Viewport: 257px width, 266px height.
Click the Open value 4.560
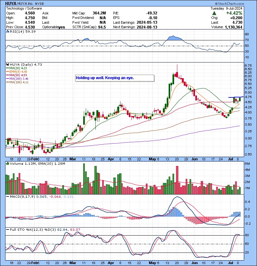point(30,13)
